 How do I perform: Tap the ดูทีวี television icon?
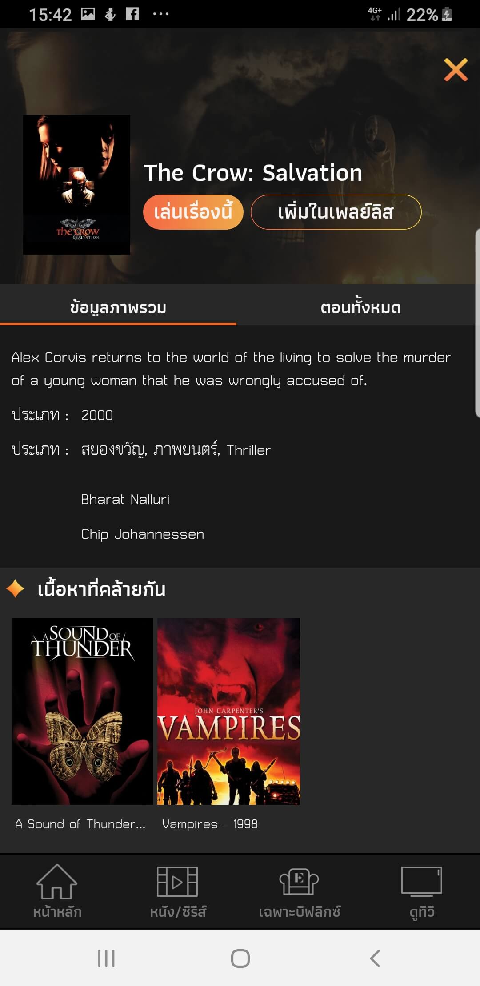(x=421, y=881)
